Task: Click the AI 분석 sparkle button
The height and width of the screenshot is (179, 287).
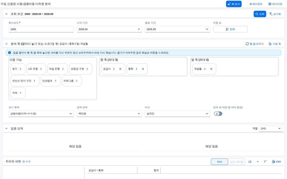Action: [234, 4]
